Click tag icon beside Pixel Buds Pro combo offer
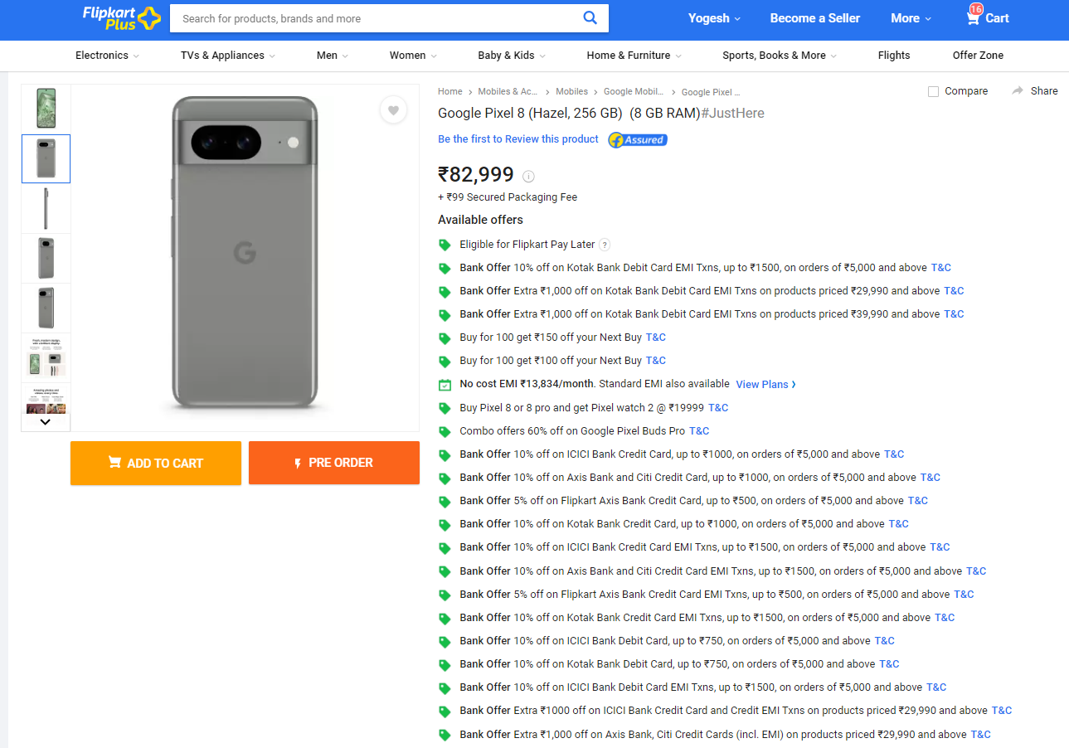This screenshot has height=748, width=1069. (445, 431)
